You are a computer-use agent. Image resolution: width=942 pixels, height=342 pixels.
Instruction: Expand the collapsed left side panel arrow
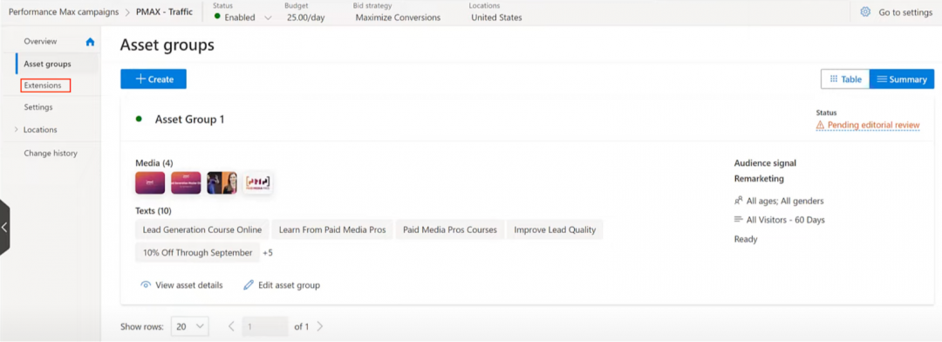click(5, 228)
